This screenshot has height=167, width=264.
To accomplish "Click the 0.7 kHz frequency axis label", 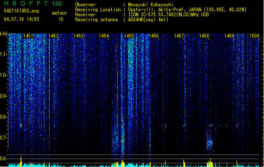I will pos(4,138).
